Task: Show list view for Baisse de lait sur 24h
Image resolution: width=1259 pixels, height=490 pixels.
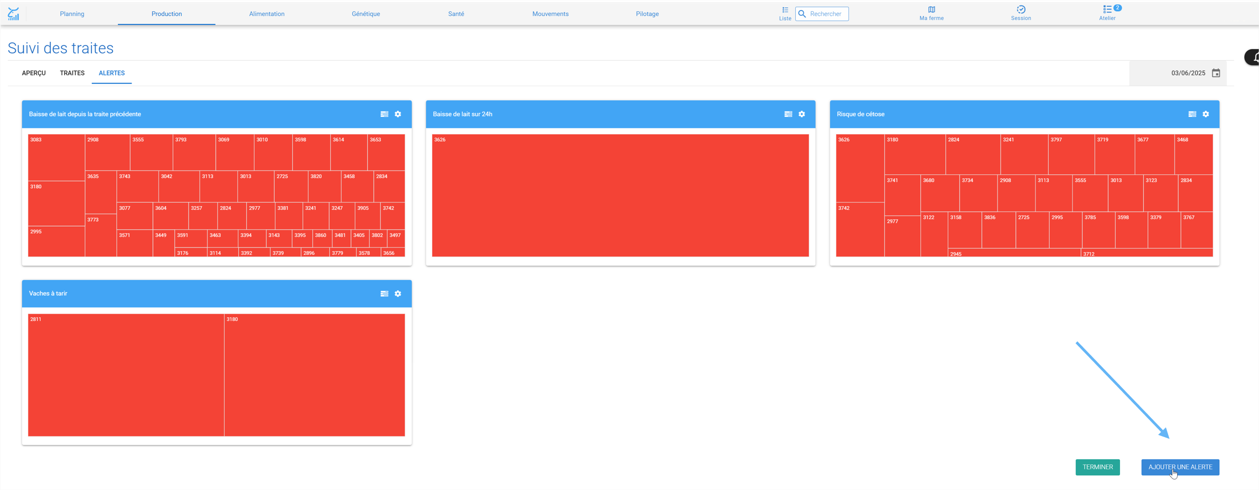Action: (788, 114)
